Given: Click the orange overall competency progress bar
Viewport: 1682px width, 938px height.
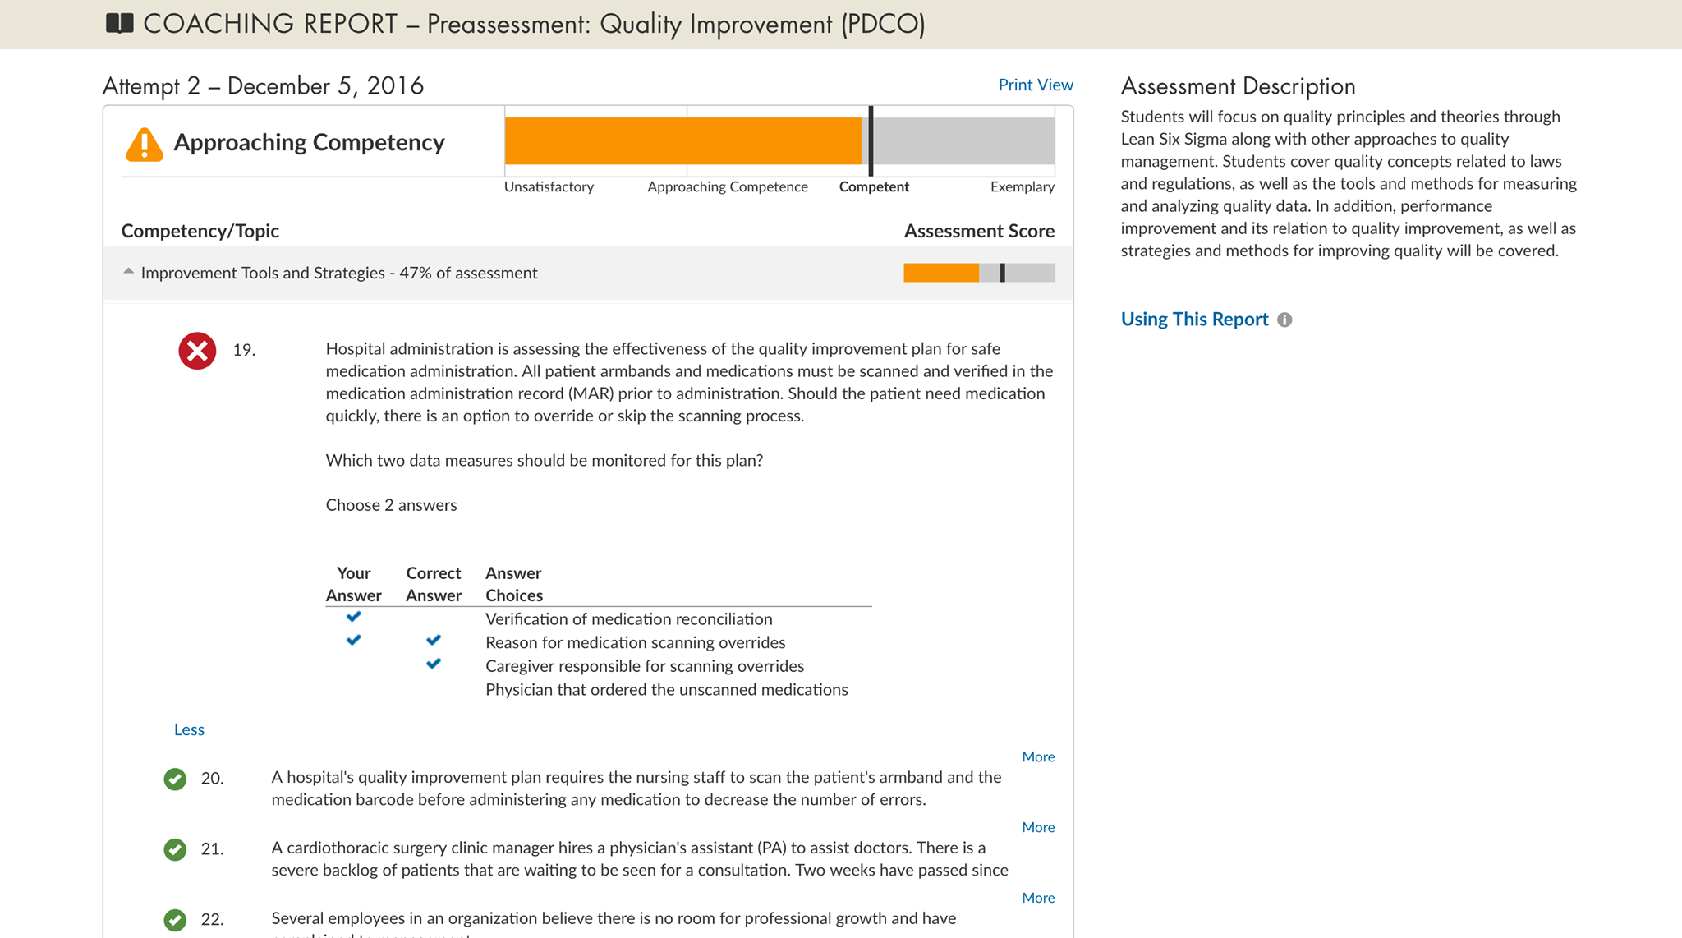Looking at the screenshot, I should point(683,140).
